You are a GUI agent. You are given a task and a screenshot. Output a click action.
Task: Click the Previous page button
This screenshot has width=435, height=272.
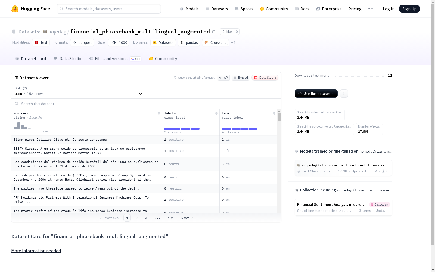109,218
